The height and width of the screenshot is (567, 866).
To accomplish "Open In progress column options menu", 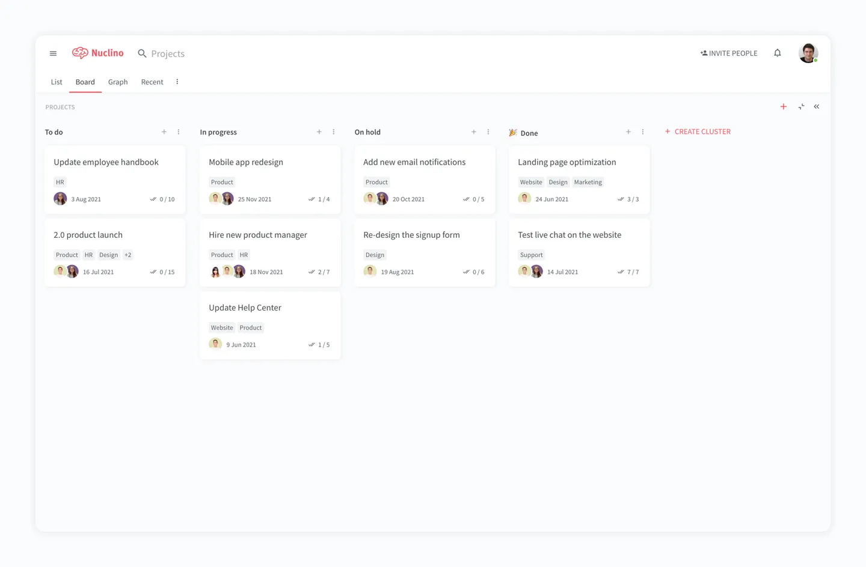I will [x=334, y=132].
